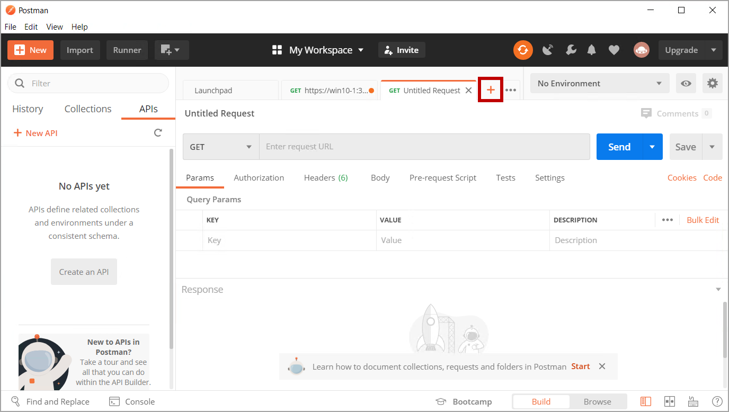Open manage environments gear icon
Viewport: 729px width, 412px height.
(713, 84)
